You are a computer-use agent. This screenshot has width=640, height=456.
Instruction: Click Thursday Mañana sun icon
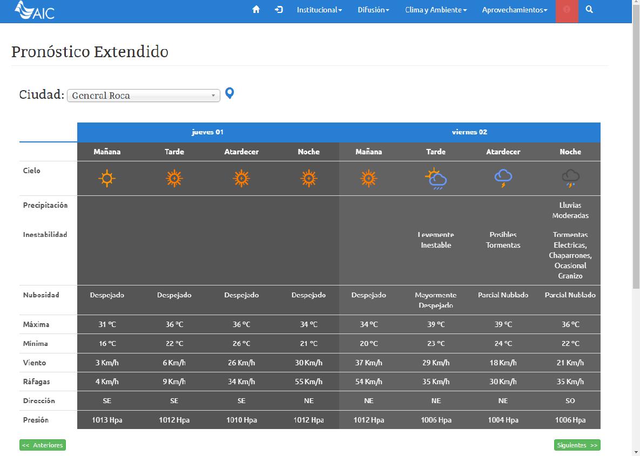[107, 178]
